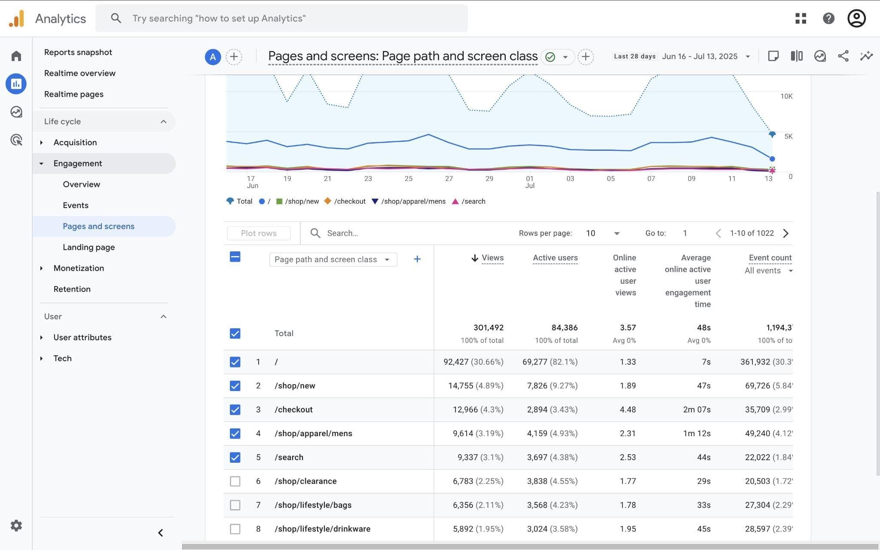Screen dimensions: 880x550
Task: Uncheck the Total row checkbox
Action: pos(235,333)
